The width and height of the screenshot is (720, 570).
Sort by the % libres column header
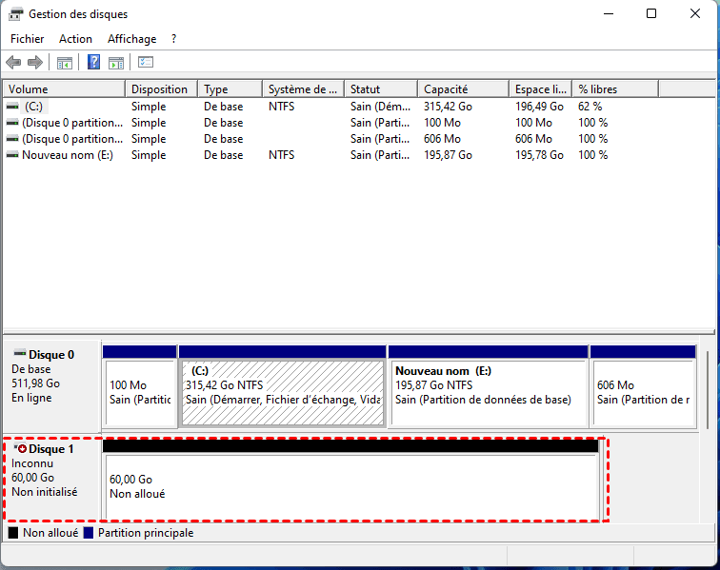tap(615, 89)
